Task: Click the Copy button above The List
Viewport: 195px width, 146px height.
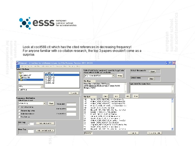Action: click(x=106, y=96)
